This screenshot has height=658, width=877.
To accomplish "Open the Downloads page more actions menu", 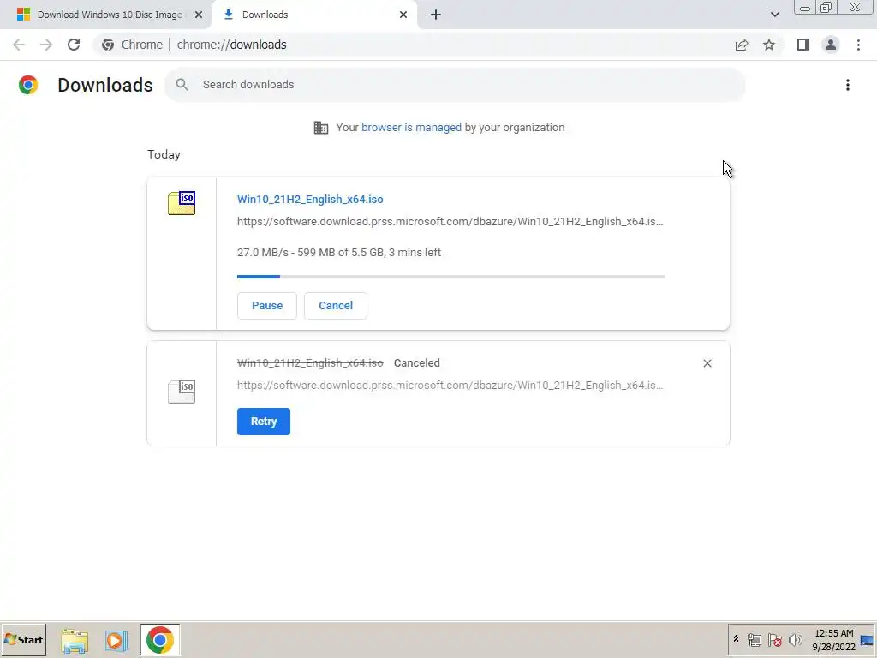I will coord(848,85).
